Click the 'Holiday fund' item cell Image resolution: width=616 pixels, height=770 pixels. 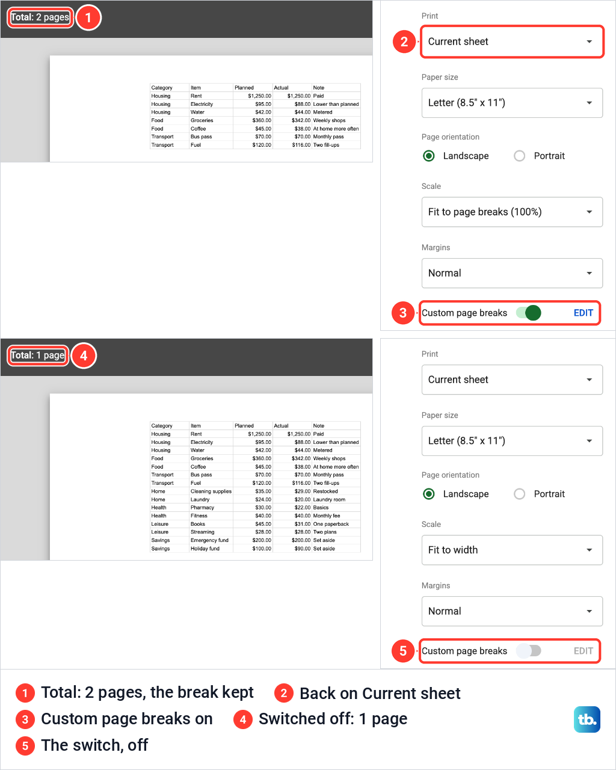click(211, 549)
